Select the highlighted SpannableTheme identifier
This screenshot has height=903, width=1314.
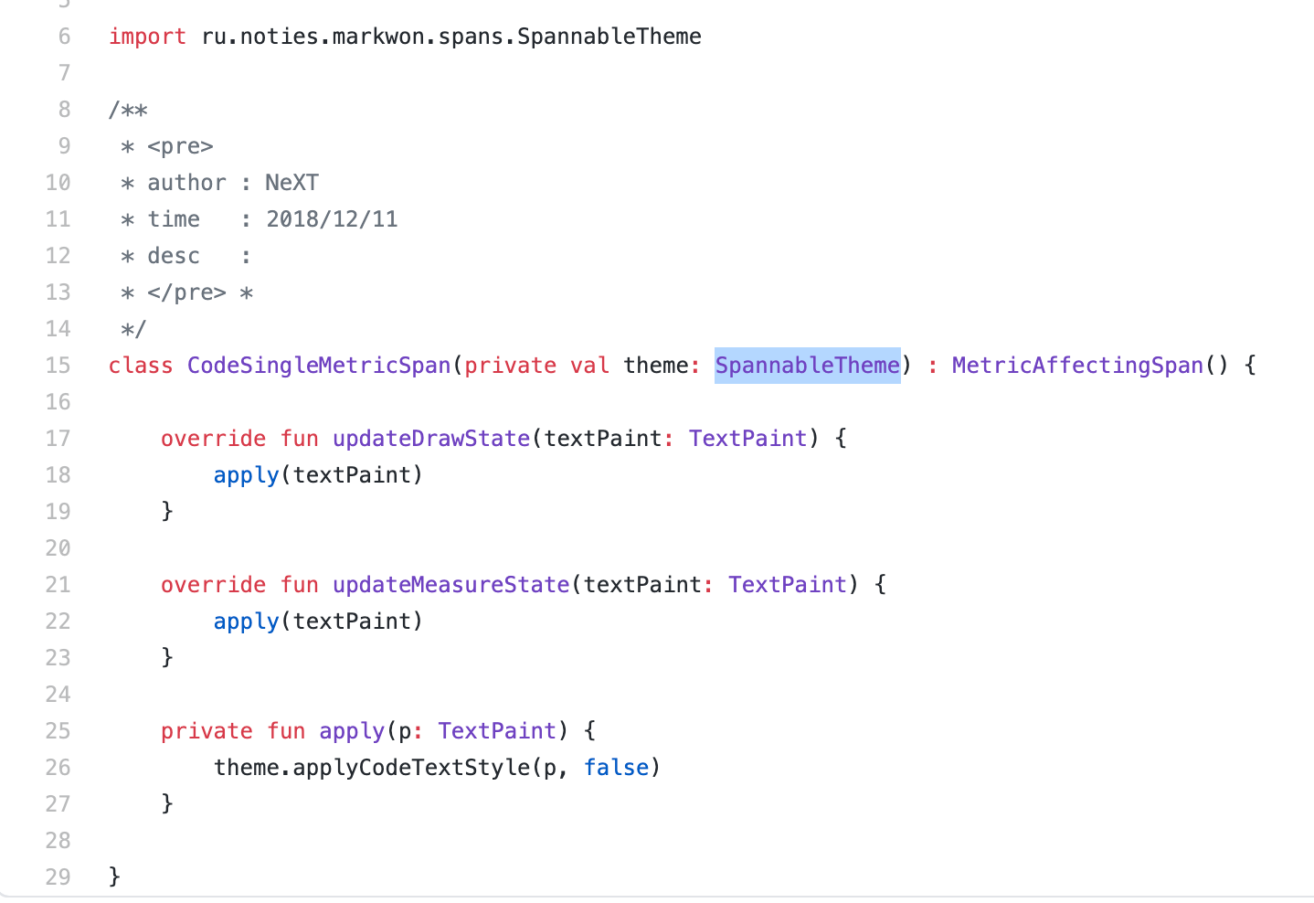pyautogui.click(x=806, y=365)
